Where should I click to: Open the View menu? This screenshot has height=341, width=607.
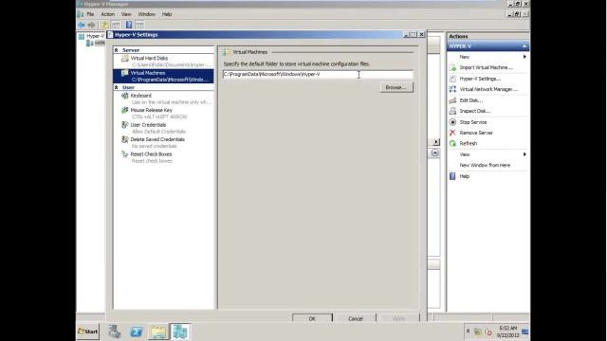(126, 14)
